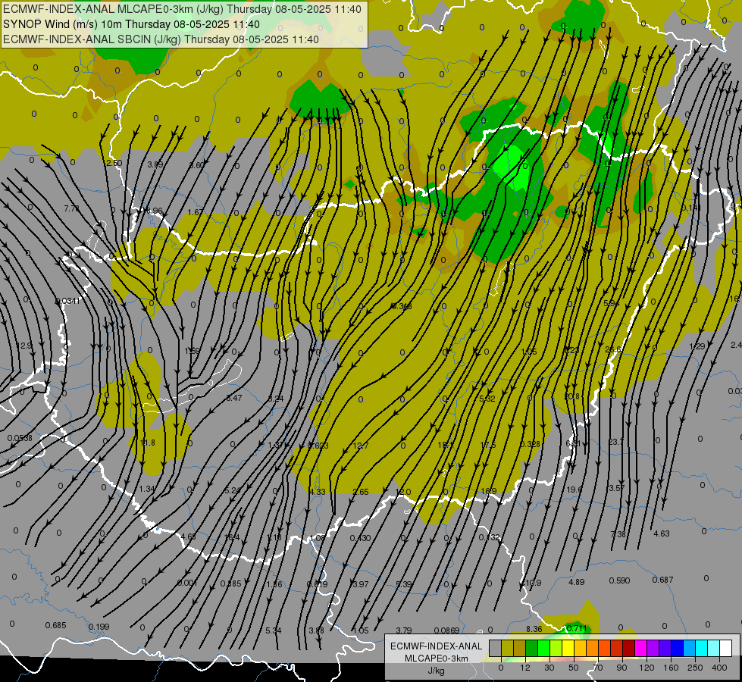Click the map value 0.328
The width and height of the screenshot is (742, 682).
531,444
